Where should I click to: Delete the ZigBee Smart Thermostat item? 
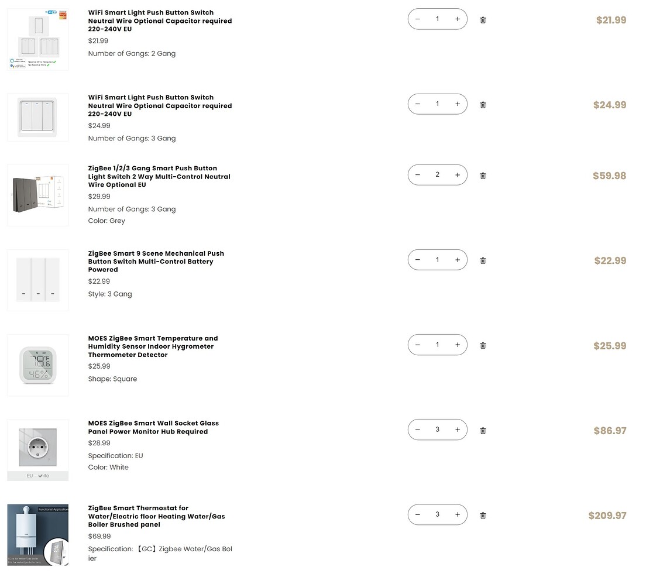point(483,516)
